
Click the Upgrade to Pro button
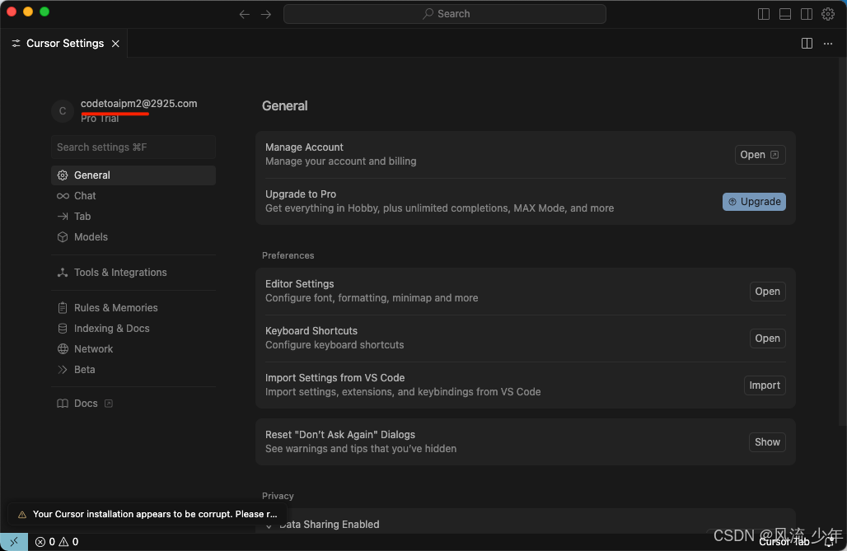point(754,202)
